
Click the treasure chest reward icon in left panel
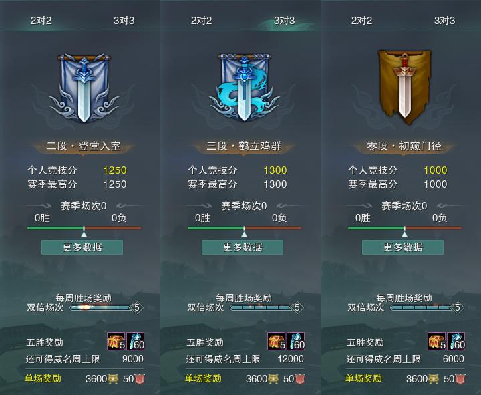point(116,341)
